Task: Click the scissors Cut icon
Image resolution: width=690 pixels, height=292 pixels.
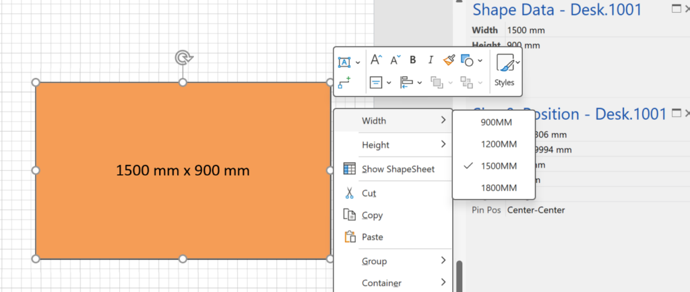Action: (x=350, y=193)
